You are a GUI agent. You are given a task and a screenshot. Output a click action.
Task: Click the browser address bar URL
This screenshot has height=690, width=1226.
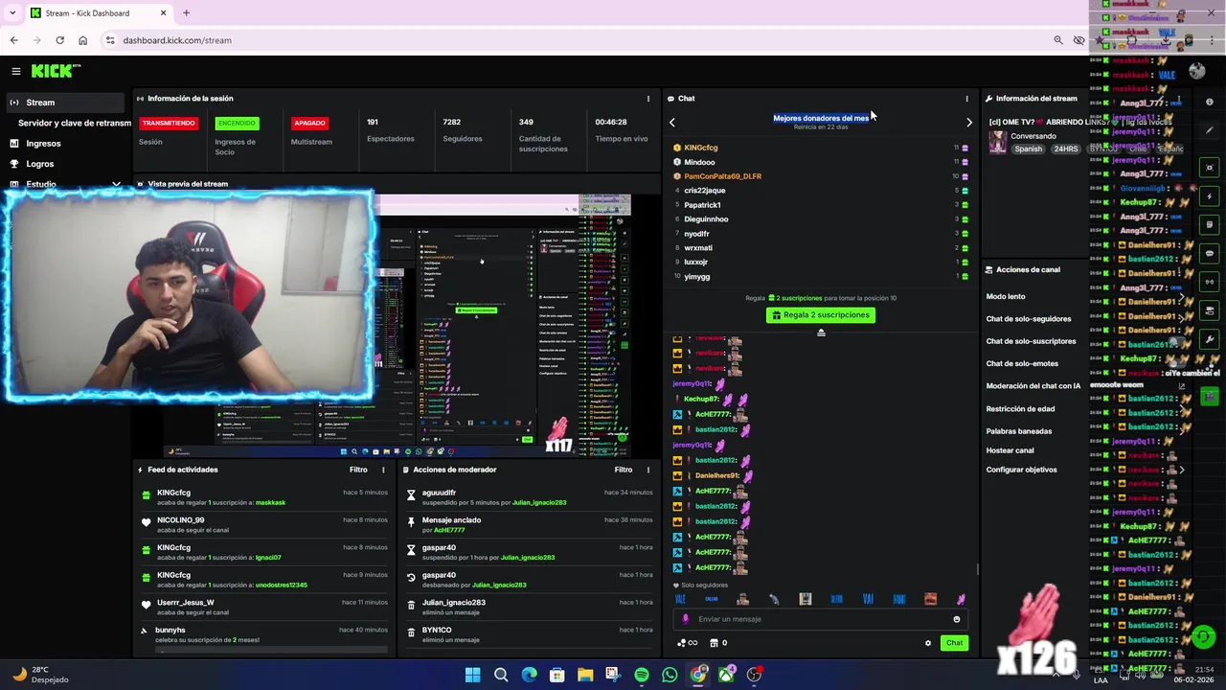pyautogui.click(x=177, y=40)
